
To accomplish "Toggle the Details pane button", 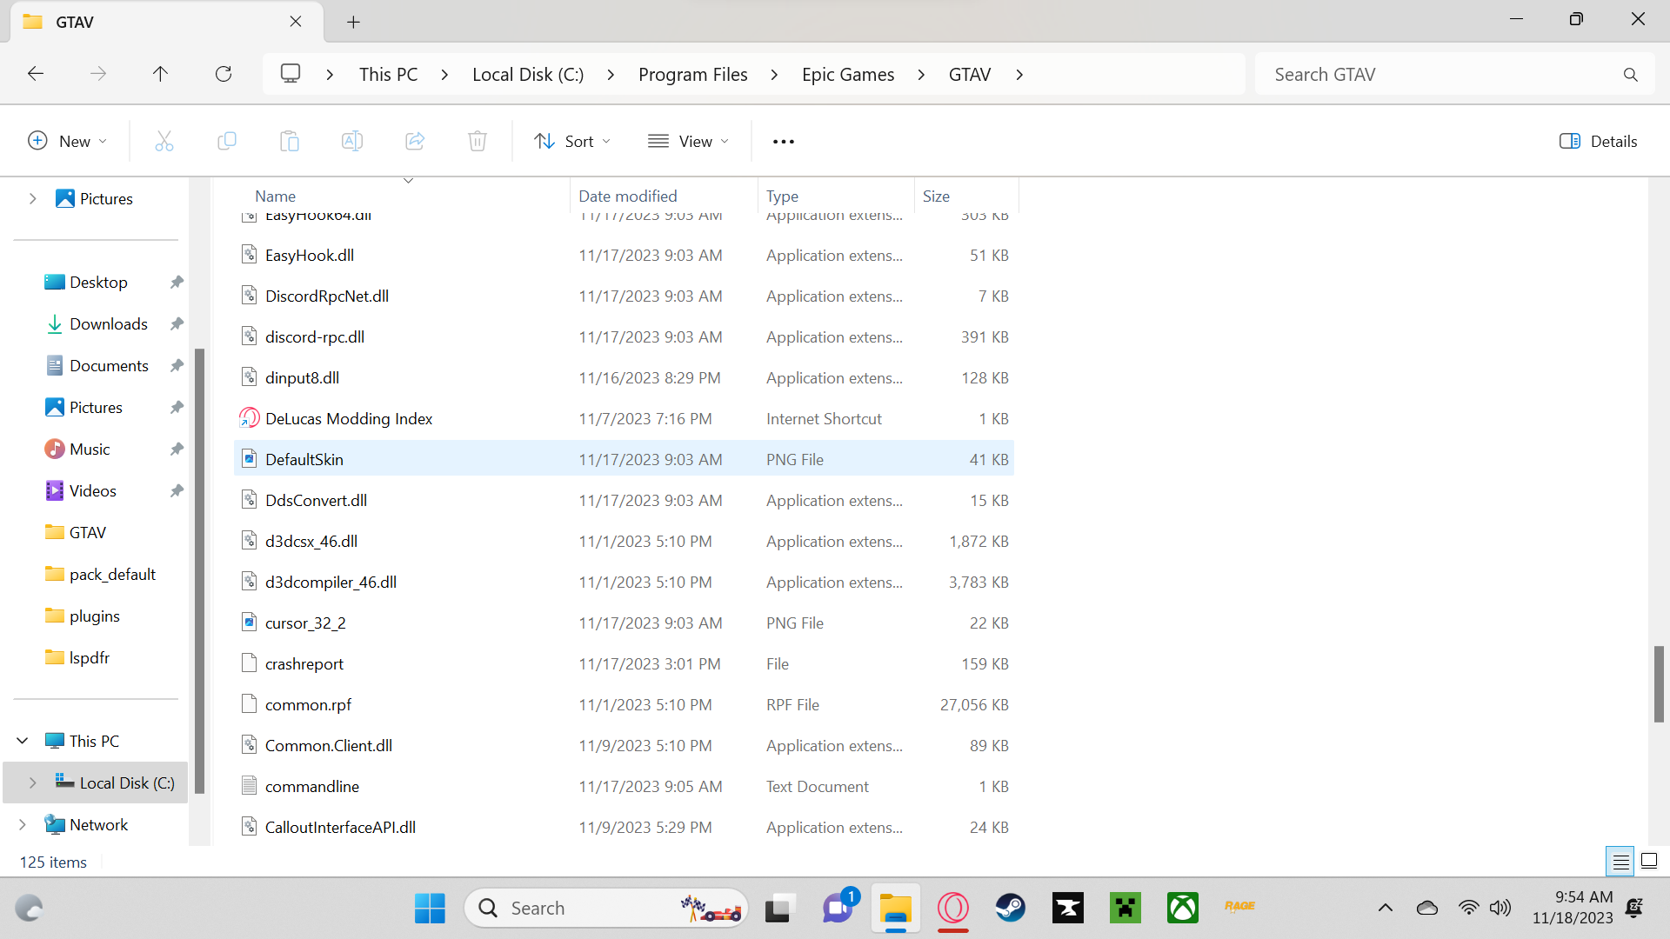I will 1598,141.
